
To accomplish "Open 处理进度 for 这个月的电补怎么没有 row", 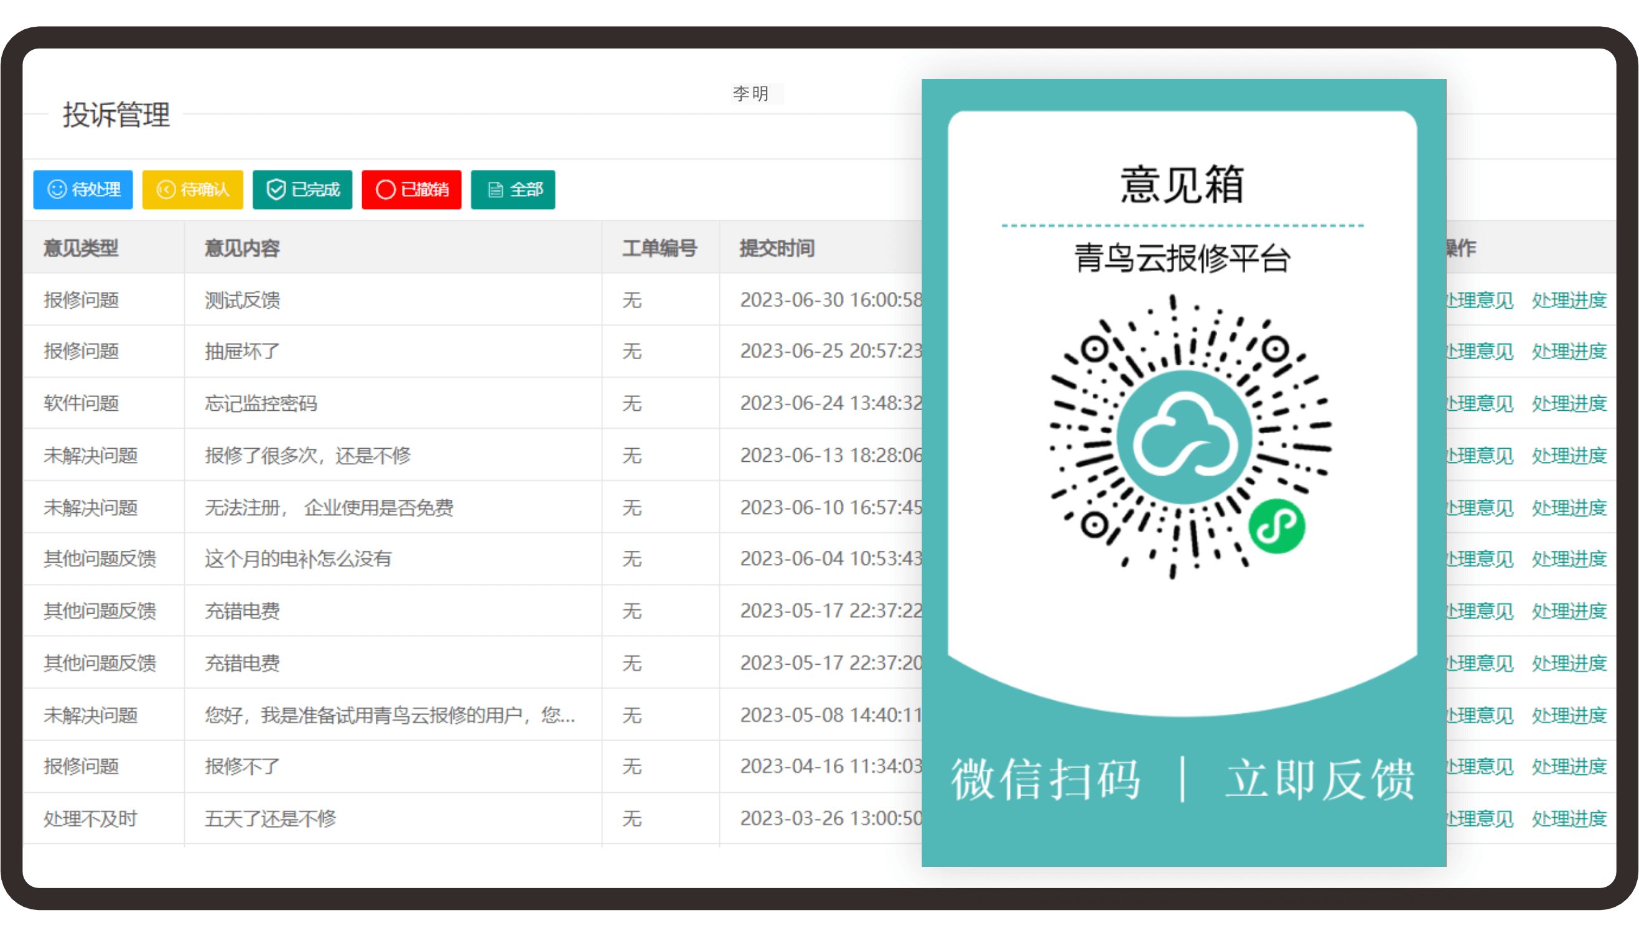I will [1569, 559].
